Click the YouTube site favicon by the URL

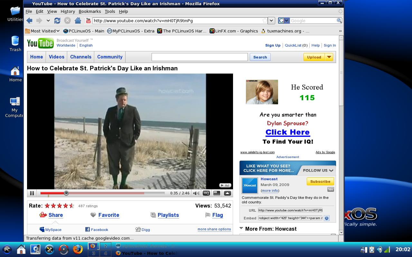coord(88,21)
